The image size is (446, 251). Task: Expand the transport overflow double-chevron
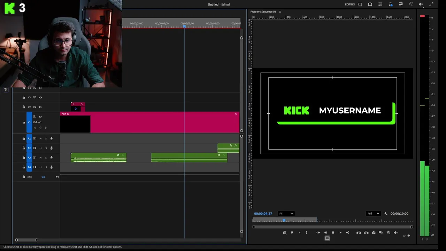(404, 236)
